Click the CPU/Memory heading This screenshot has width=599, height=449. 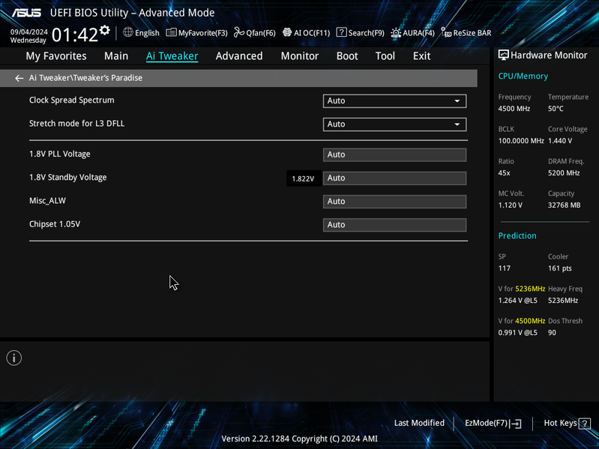[x=523, y=76]
